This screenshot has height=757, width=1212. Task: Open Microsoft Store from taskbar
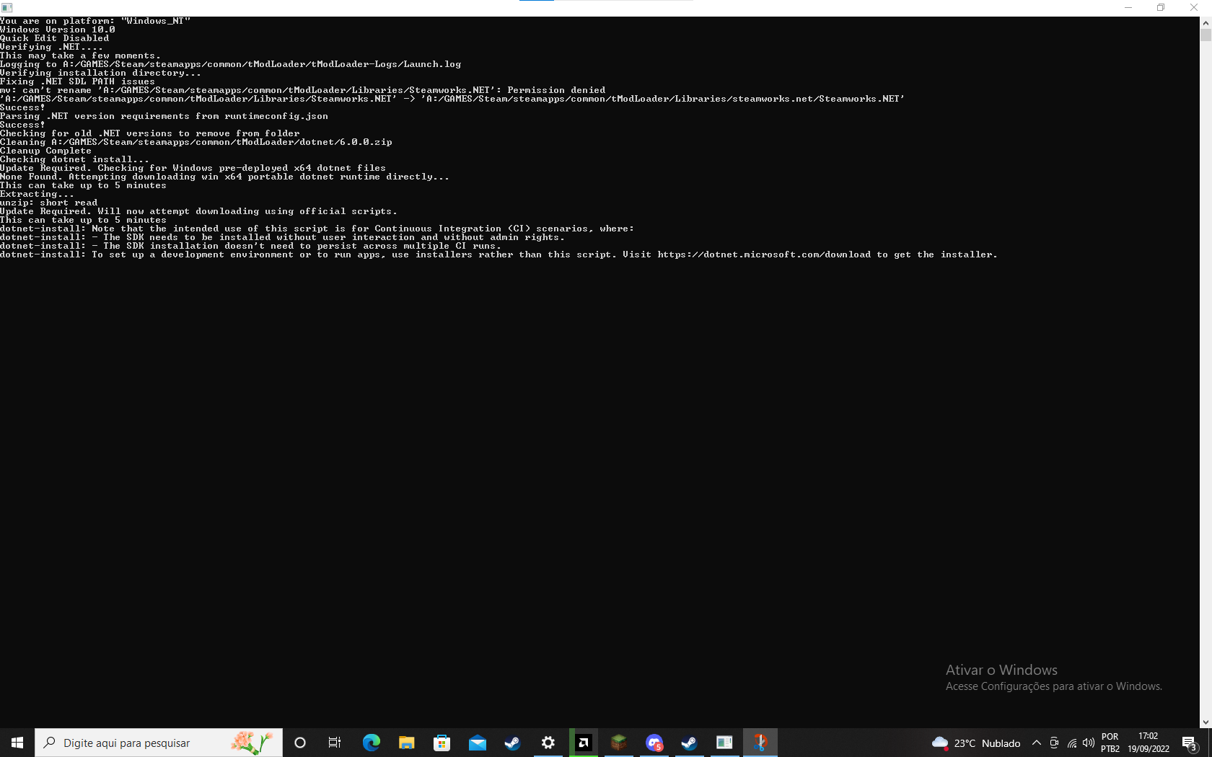pyautogui.click(x=442, y=743)
